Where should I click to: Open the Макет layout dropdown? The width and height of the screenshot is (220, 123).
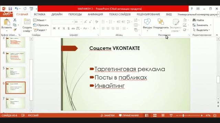pos(40,20)
